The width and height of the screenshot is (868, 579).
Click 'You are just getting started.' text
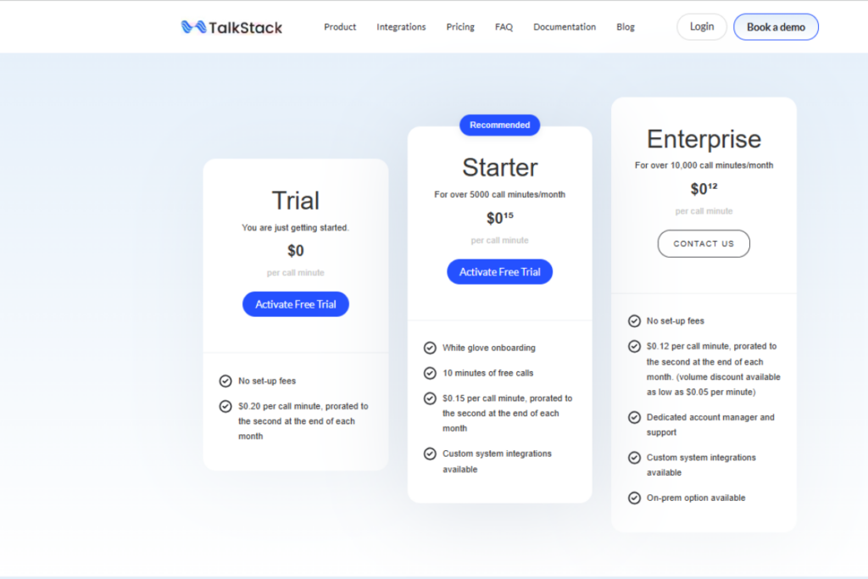(x=296, y=227)
